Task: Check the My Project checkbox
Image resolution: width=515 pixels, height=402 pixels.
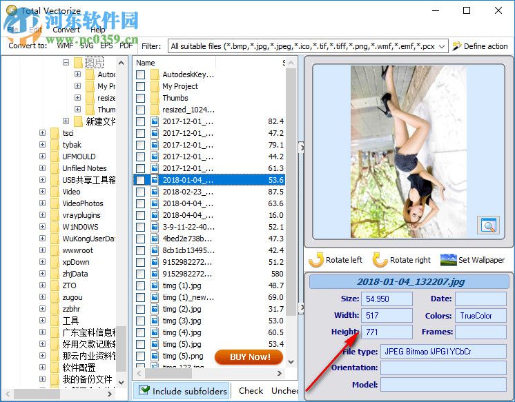Action: coord(141,86)
